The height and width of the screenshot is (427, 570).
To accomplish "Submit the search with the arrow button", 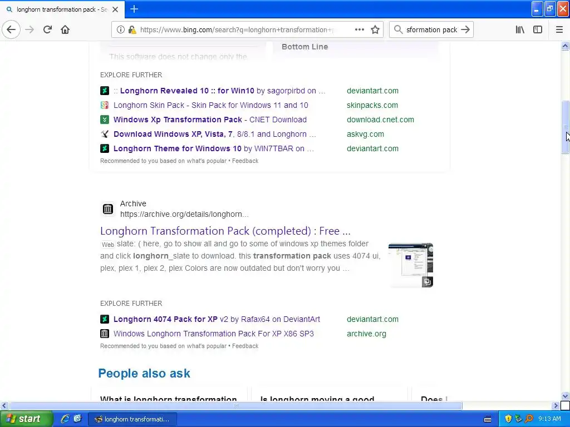I will pyautogui.click(x=465, y=30).
